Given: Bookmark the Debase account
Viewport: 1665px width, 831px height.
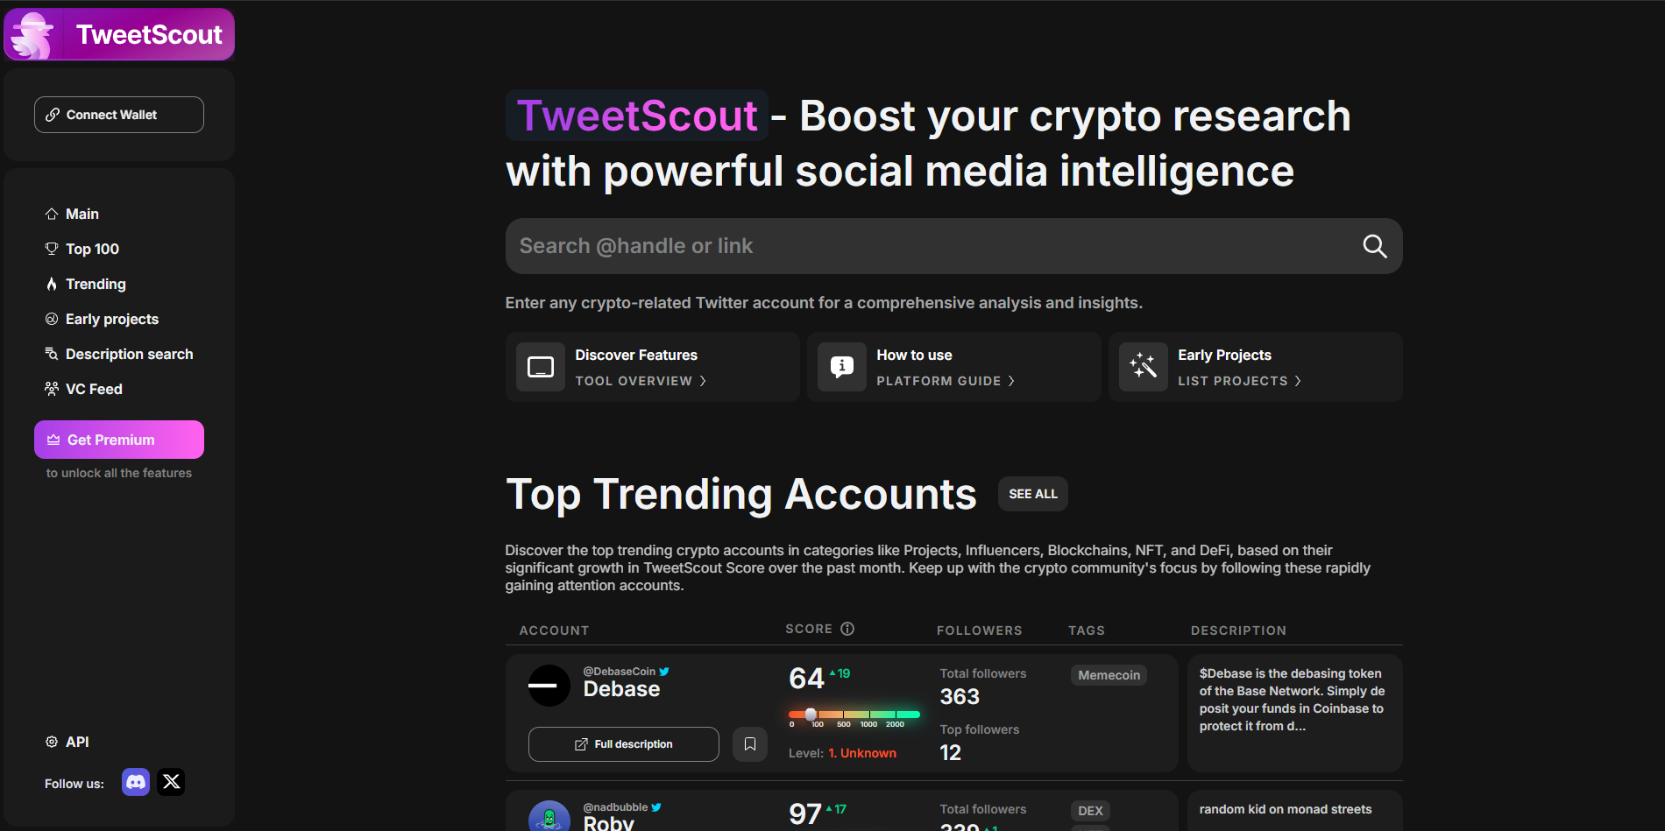Looking at the screenshot, I should pos(750,743).
